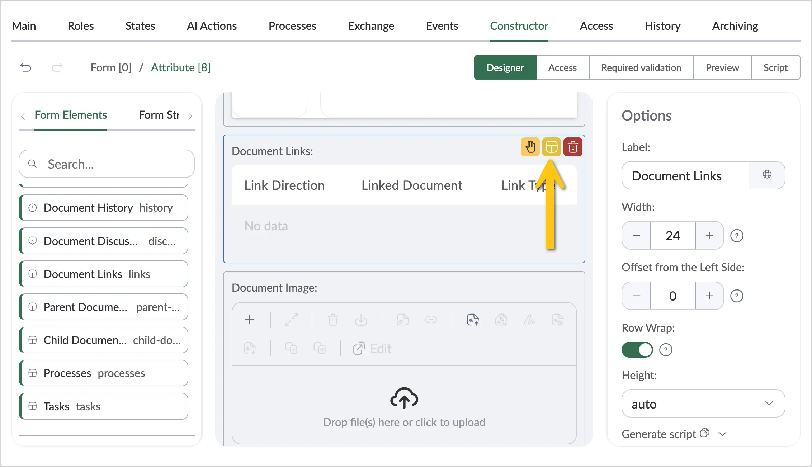This screenshot has width=812, height=467.
Task: Click the copy icon next to Generate script
Action: tap(705, 433)
